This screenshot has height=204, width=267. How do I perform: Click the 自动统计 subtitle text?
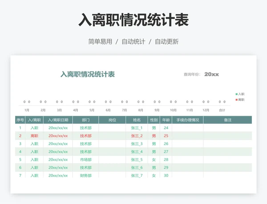(133, 42)
